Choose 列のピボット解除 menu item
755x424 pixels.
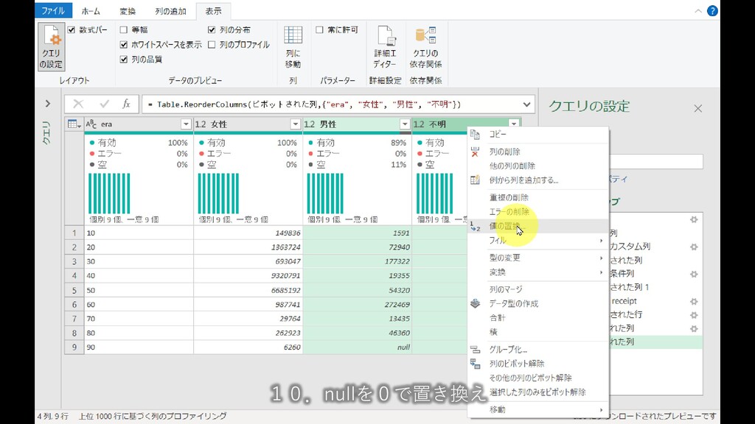pyautogui.click(x=538, y=364)
